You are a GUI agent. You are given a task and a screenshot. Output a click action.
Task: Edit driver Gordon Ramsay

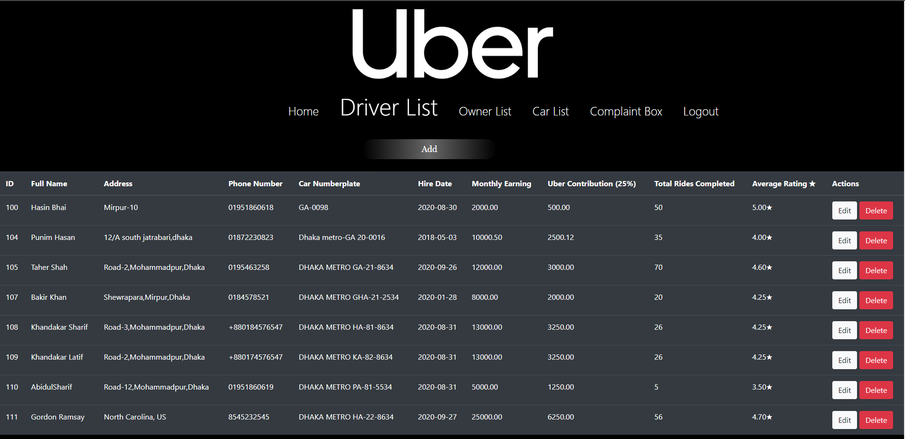[844, 420]
